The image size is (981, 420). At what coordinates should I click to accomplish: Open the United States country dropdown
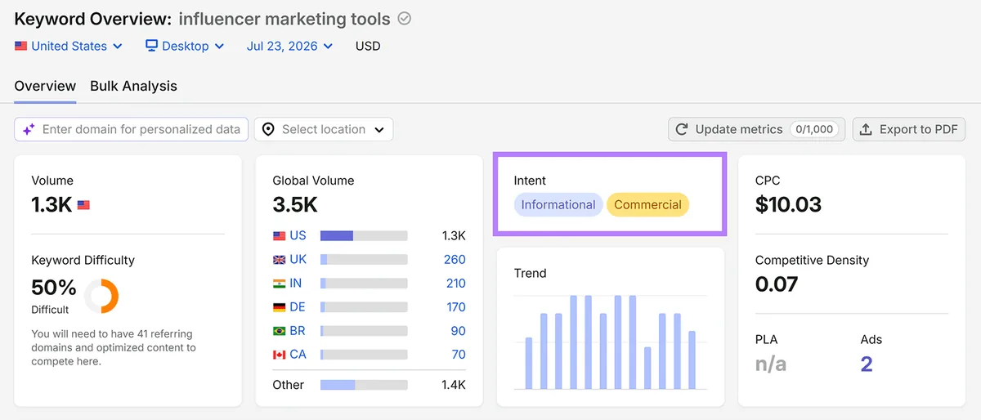coord(69,47)
